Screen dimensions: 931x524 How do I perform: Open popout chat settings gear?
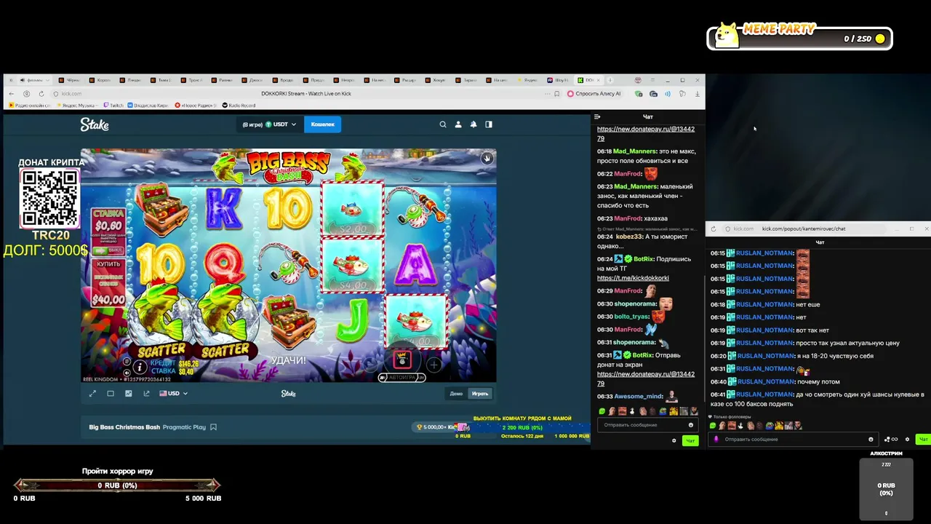tap(907, 440)
